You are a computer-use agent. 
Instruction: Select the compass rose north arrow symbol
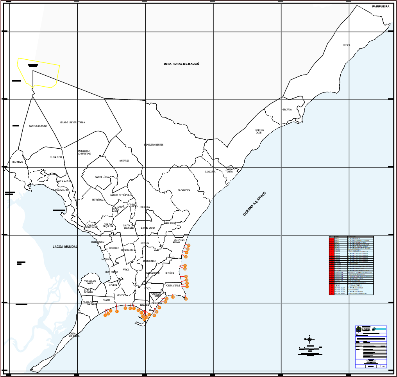309,339
